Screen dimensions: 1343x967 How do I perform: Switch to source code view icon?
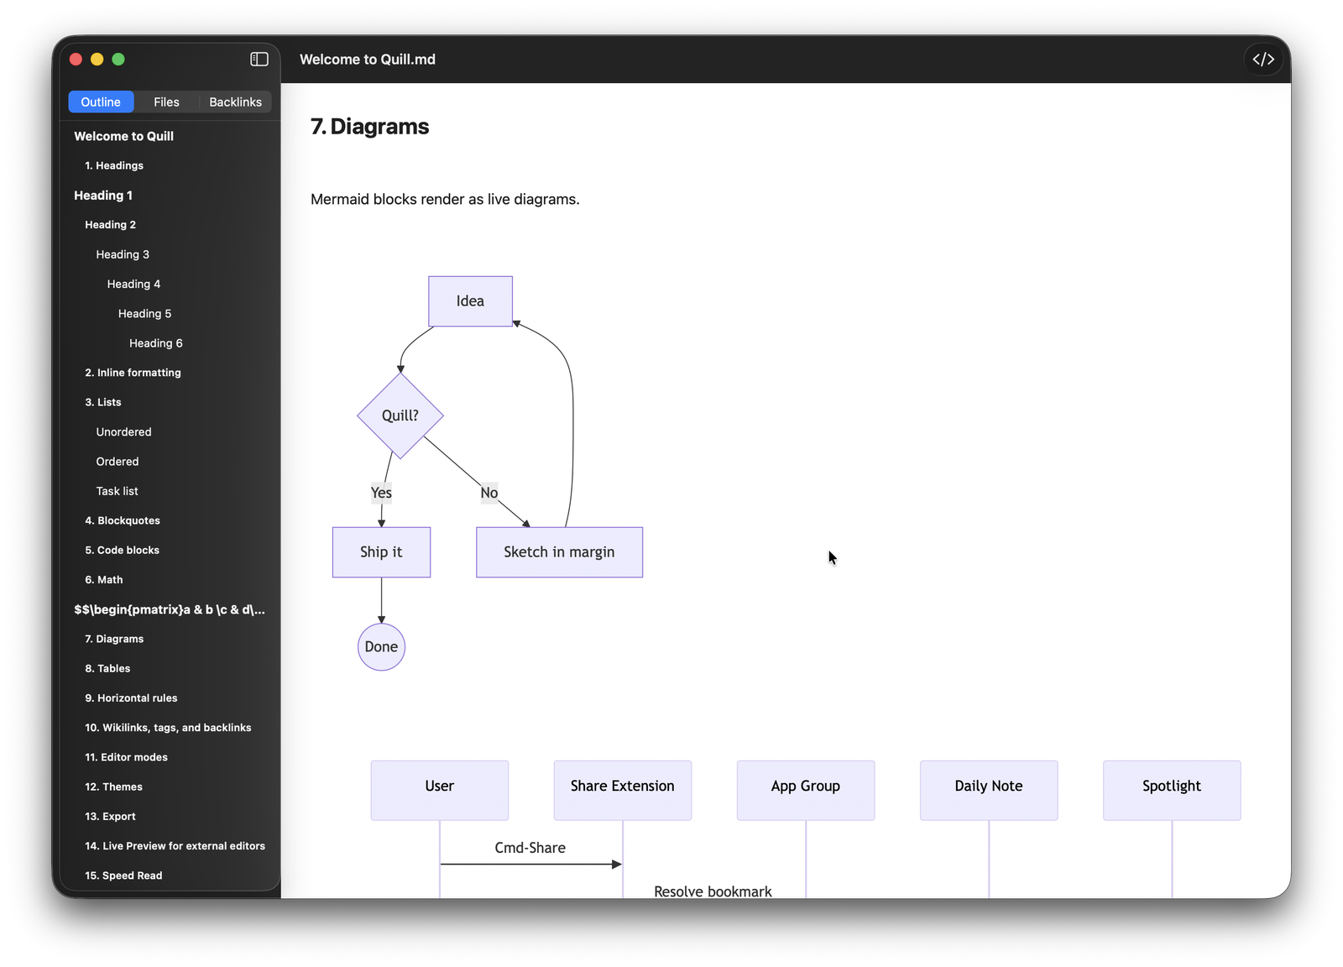point(1263,59)
